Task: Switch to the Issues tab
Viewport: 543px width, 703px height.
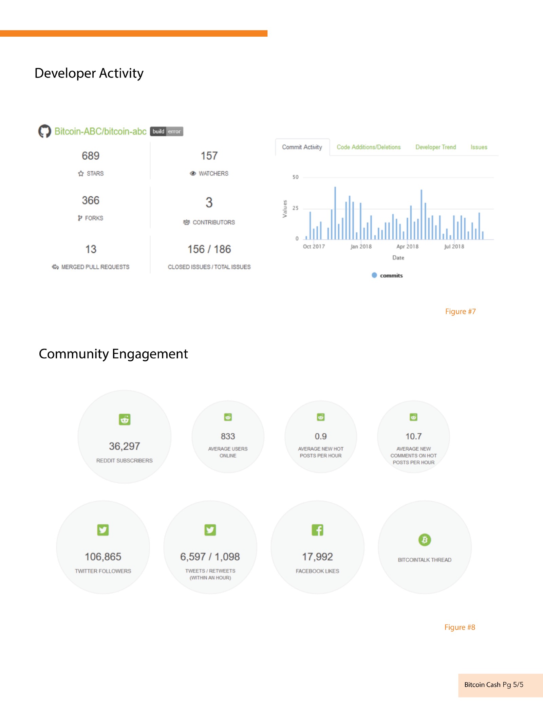Action: pyautogui.click(x=479, y=147)
